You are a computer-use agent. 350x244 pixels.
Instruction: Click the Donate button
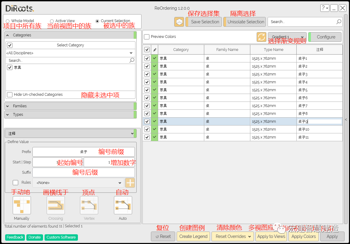35,237
